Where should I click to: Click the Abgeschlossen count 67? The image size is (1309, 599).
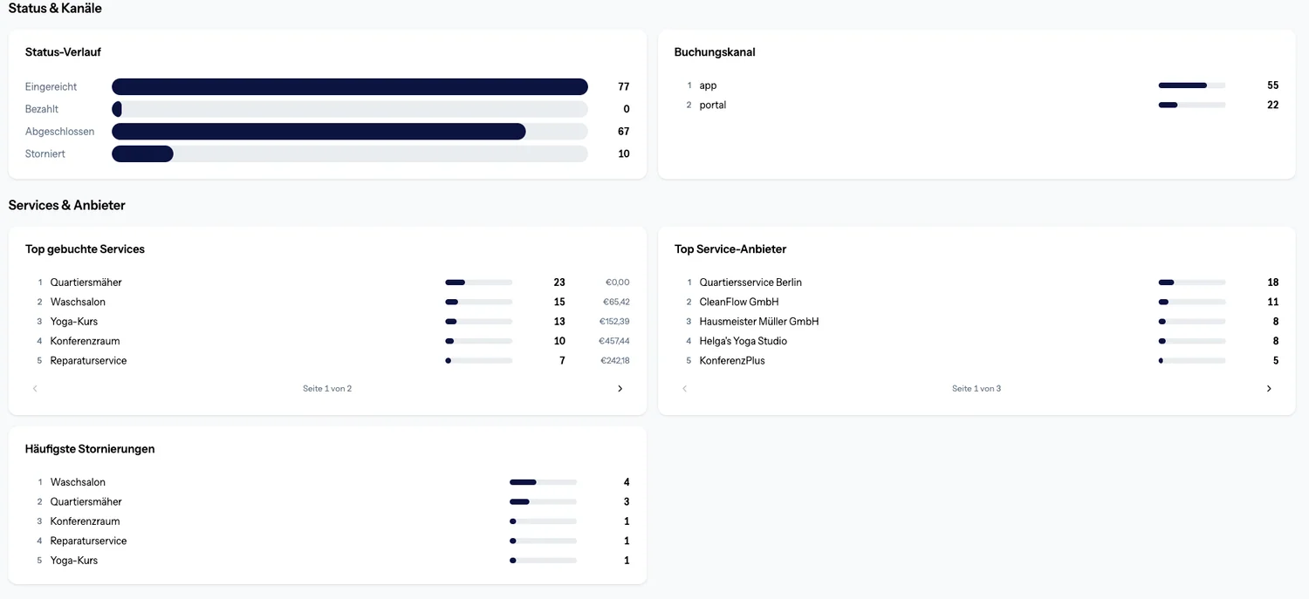pyautogui.click(x=624, y=132)
